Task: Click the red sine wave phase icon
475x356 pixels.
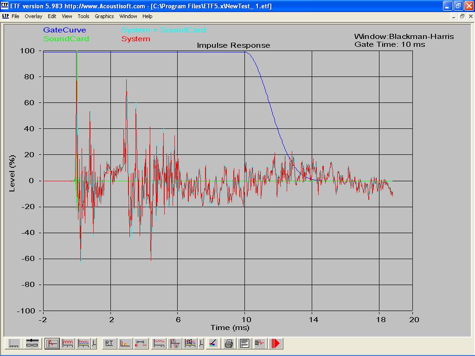Action: click(x=175, y=343)
